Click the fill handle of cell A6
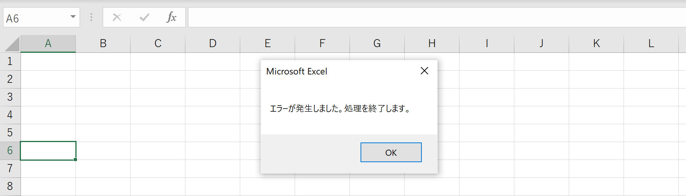Image resolution: width=686 pixels, height=196 pixels. coord(75,160)
